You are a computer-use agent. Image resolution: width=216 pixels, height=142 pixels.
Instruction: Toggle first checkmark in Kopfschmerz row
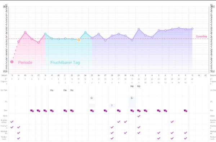coord(12,122)
